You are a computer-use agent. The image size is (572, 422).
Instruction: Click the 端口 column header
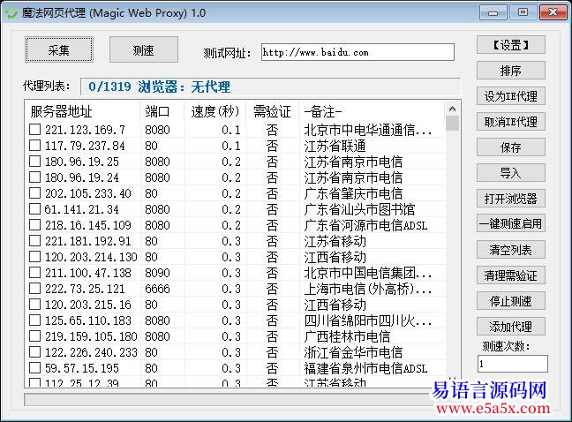click(162, 111)
